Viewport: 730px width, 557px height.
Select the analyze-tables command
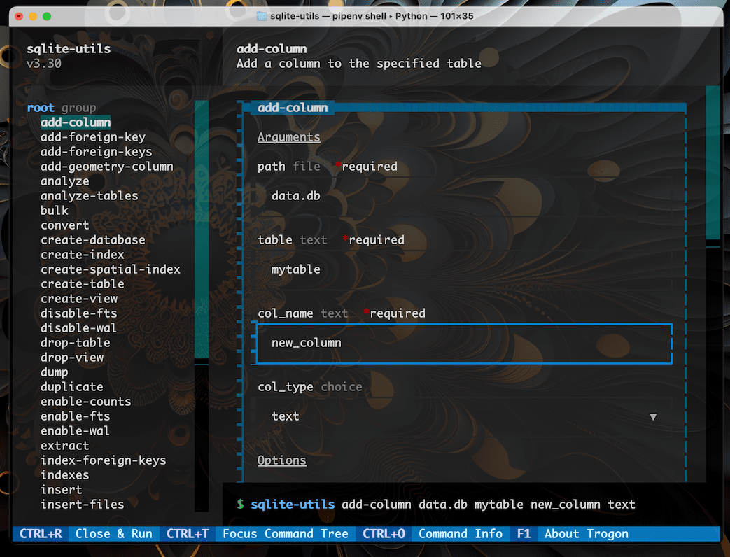pos(89,195)
